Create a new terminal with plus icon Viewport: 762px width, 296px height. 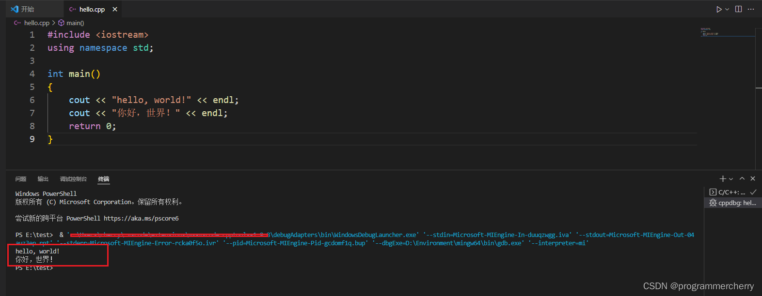point(723,178)
